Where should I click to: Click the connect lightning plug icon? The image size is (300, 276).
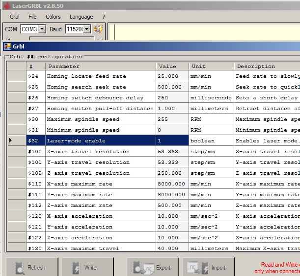tap(98, 29)
